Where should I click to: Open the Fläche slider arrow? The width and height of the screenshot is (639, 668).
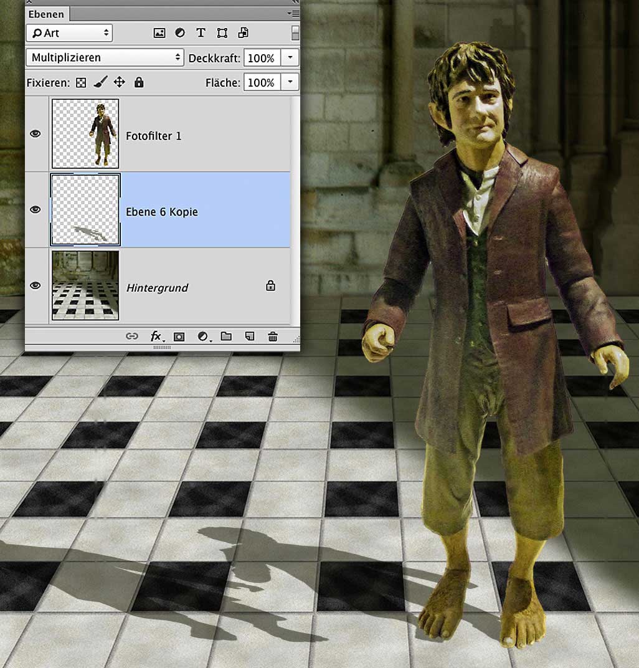pyautogui.click(x=290, y=82)
